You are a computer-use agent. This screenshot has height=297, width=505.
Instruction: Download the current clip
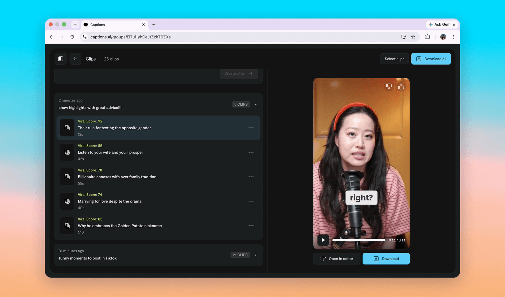(x=386, y=259)
